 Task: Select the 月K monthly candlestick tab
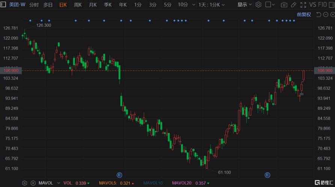click(x=93, y=5)
